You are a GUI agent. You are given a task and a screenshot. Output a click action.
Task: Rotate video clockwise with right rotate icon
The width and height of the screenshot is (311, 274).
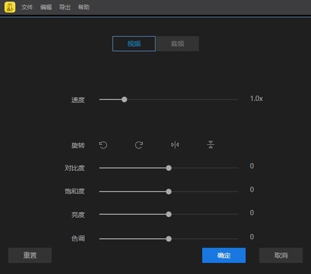click(139, 145)
